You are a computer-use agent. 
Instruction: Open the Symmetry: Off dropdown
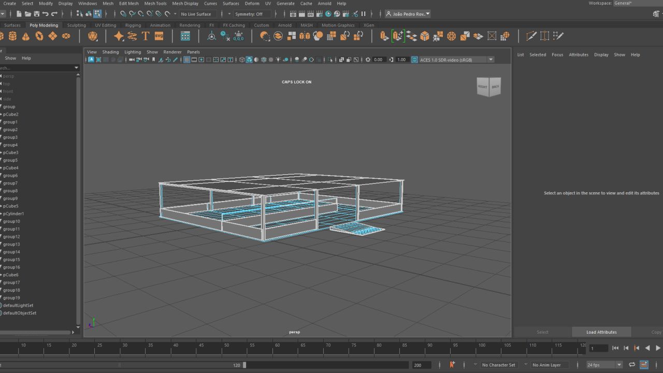coord(251,14)
